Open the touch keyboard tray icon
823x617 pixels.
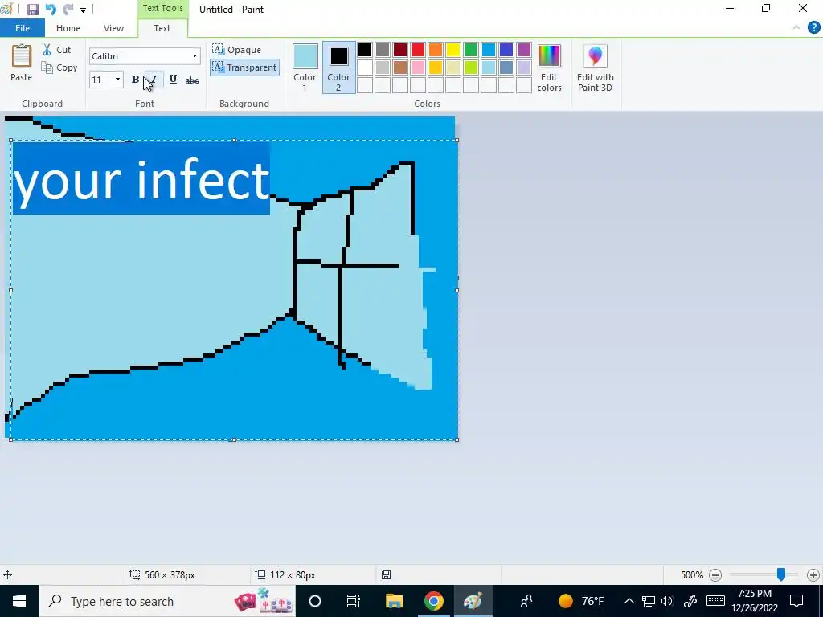[x=715, y=601]
